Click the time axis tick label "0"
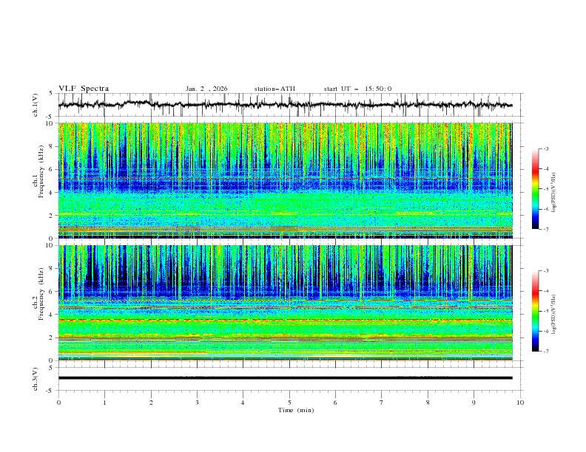The image size is (586, 452). coord(58,403)
